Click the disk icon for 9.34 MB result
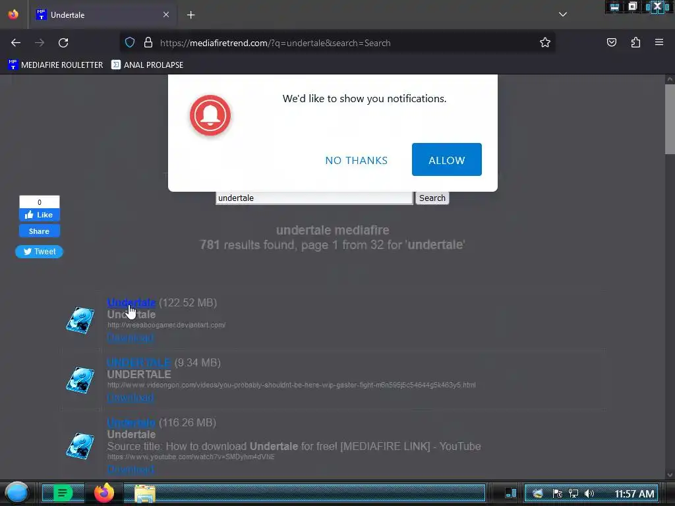 point(80,380)
